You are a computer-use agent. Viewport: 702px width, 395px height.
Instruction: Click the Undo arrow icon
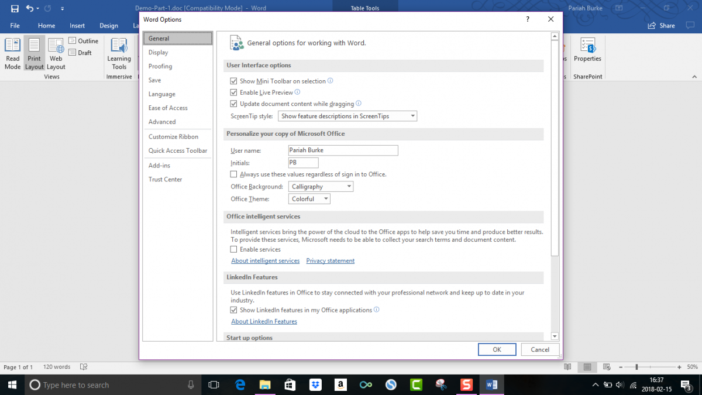coord(30,9)
